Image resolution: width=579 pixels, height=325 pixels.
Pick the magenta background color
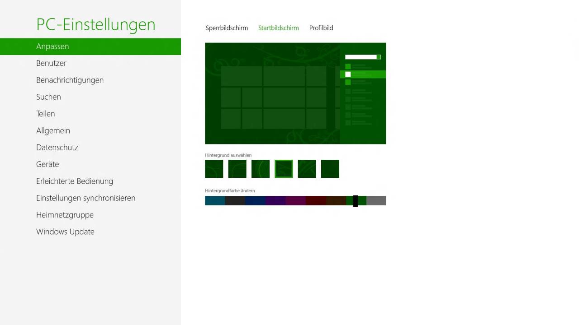coord(295,200)
